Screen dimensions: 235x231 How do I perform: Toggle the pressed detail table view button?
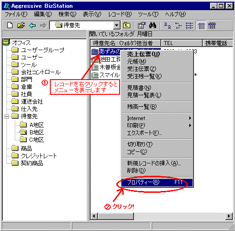tap(201, 25)
